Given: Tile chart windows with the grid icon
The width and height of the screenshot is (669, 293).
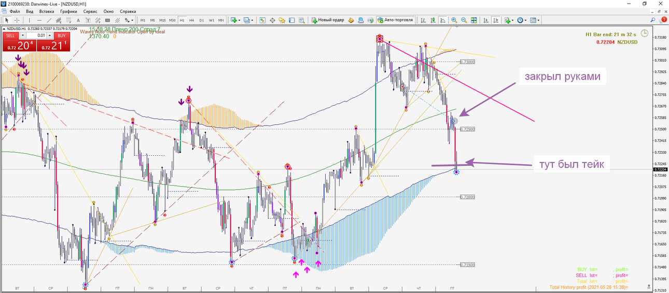Looking at the screenshot, I should (x=473, y=20).
